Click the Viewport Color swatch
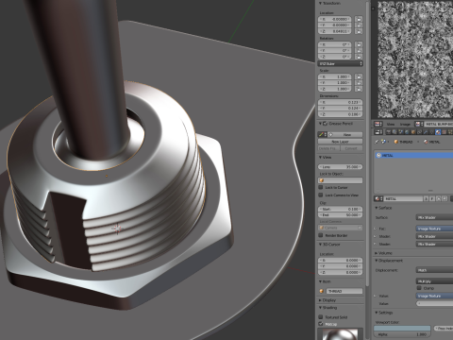Screen dimensions: 453x340 tap(402, 329)
